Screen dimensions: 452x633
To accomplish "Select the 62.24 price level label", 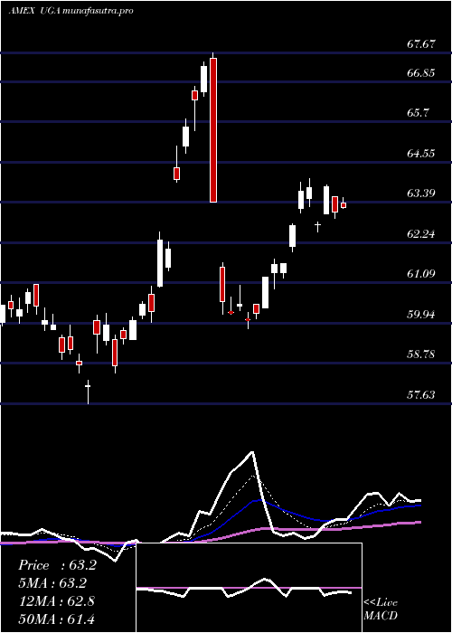I will click(421, 234).
